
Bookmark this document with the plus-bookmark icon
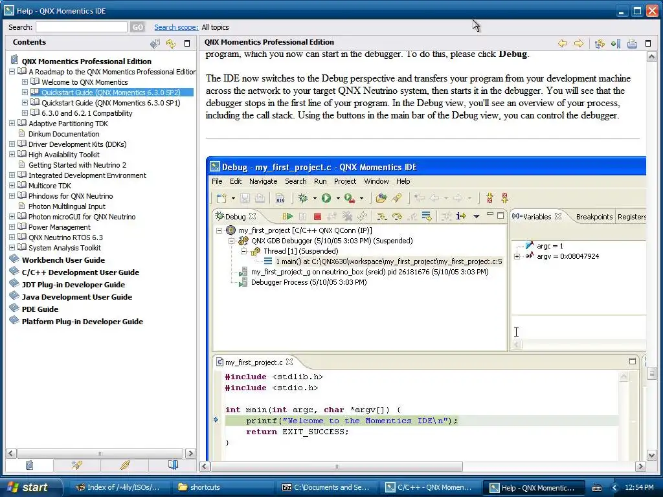[x=616, y=43]
